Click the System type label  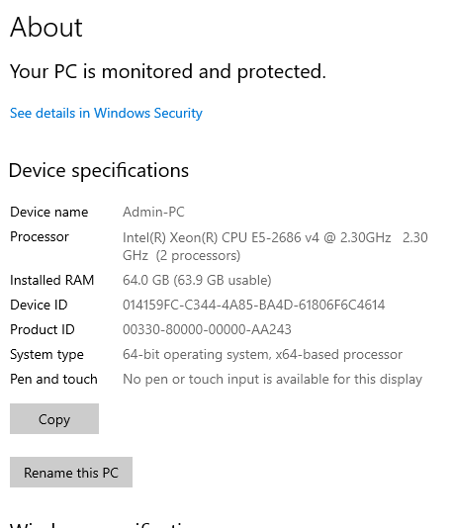[x=46, y=354]
